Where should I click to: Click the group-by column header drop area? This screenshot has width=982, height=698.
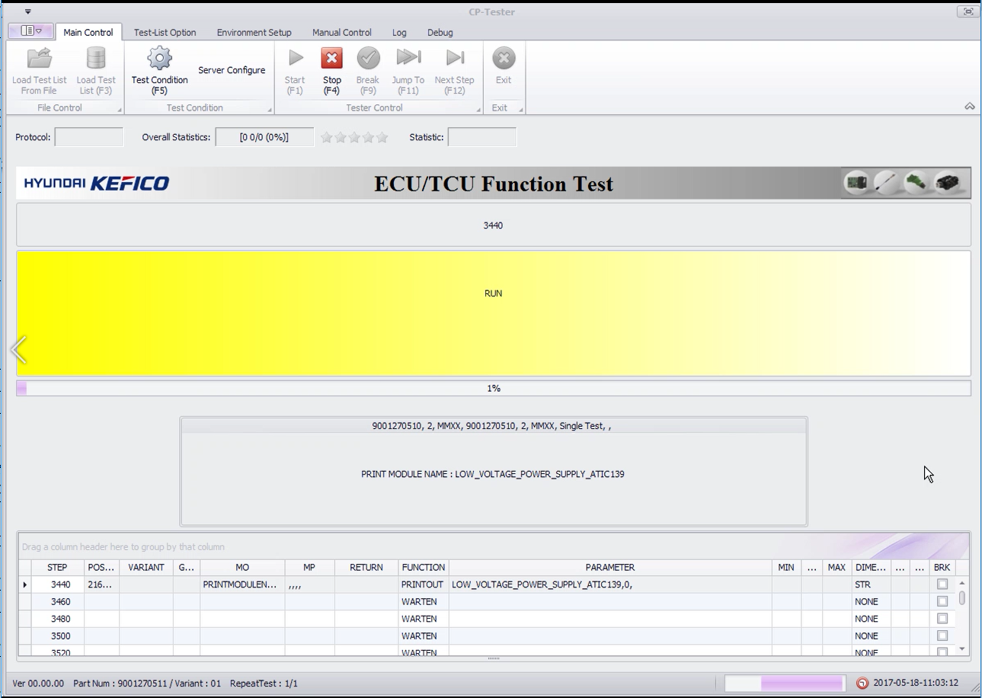click(x=494, y=546)
